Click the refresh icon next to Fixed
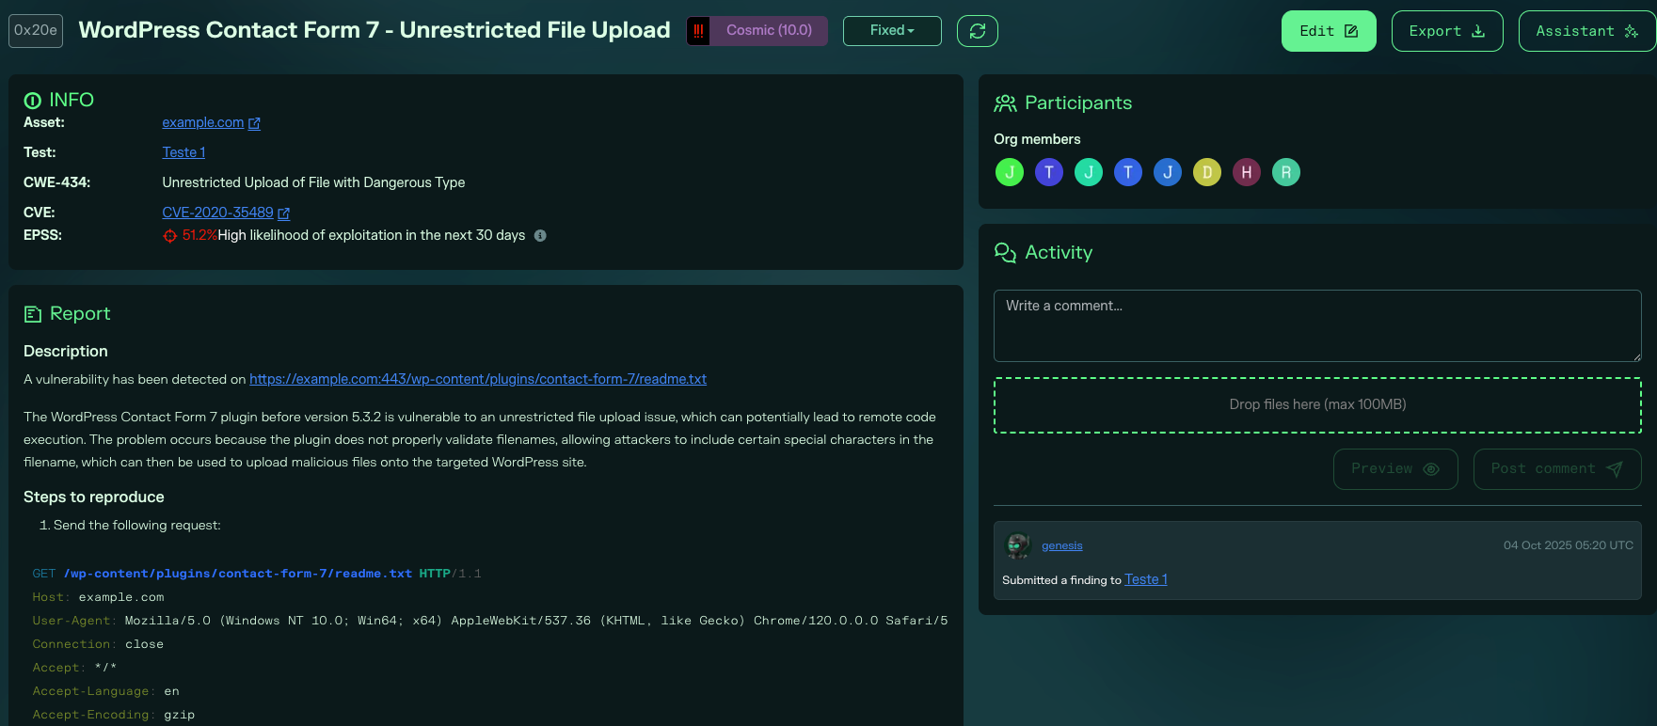The image size is (1657, 726). click(977, 31)
